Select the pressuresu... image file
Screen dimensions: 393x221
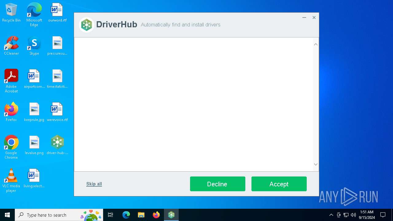[57, 46]
